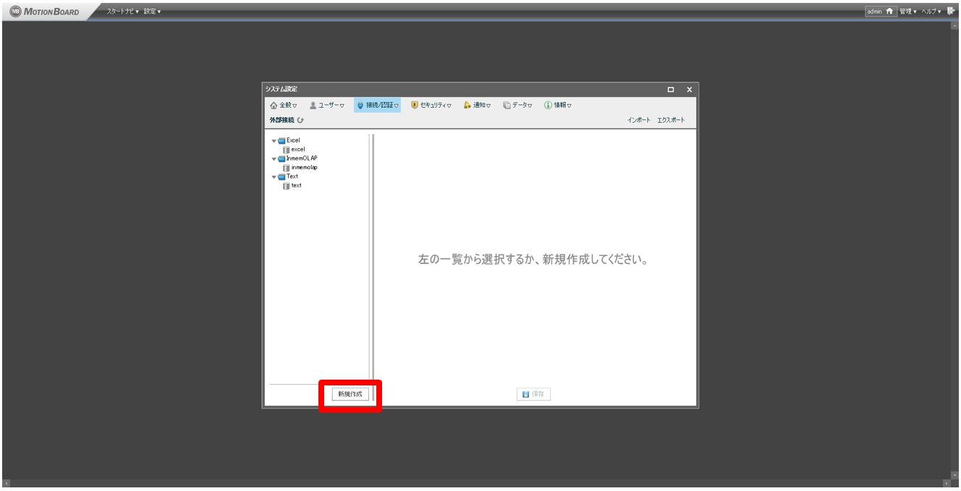
Task: Collapse the Excel folder node
Action: coord(274,140)
